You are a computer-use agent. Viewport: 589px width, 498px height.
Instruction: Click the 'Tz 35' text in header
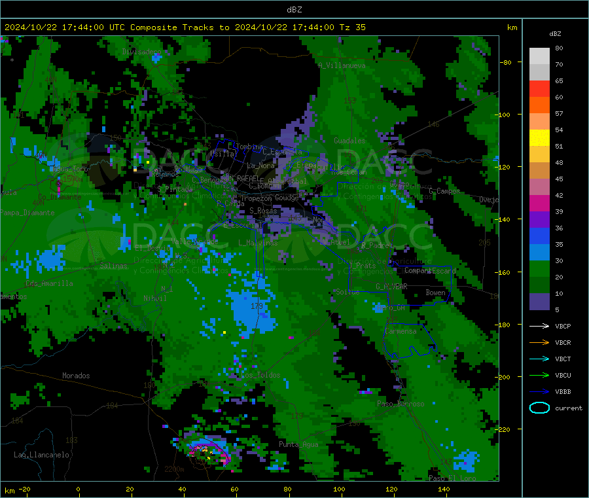pos(352,27)
